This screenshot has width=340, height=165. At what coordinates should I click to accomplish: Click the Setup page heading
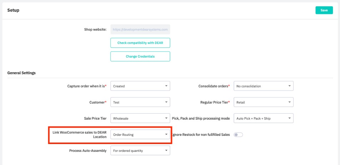pyautogui.click(x=13, y=10)
